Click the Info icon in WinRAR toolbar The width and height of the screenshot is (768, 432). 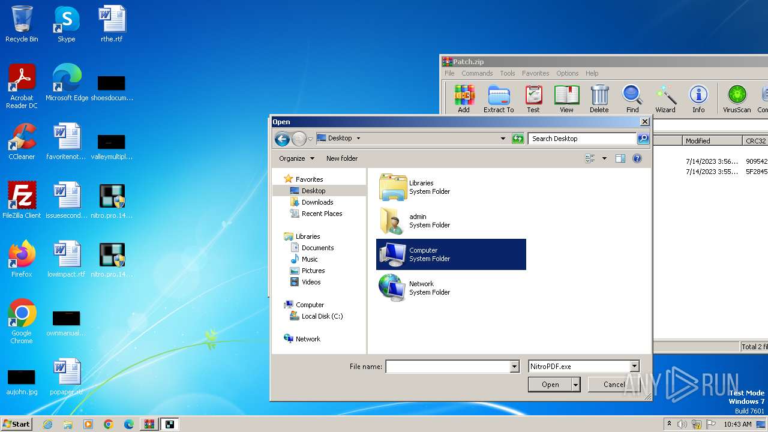click(x=698, y=98)
